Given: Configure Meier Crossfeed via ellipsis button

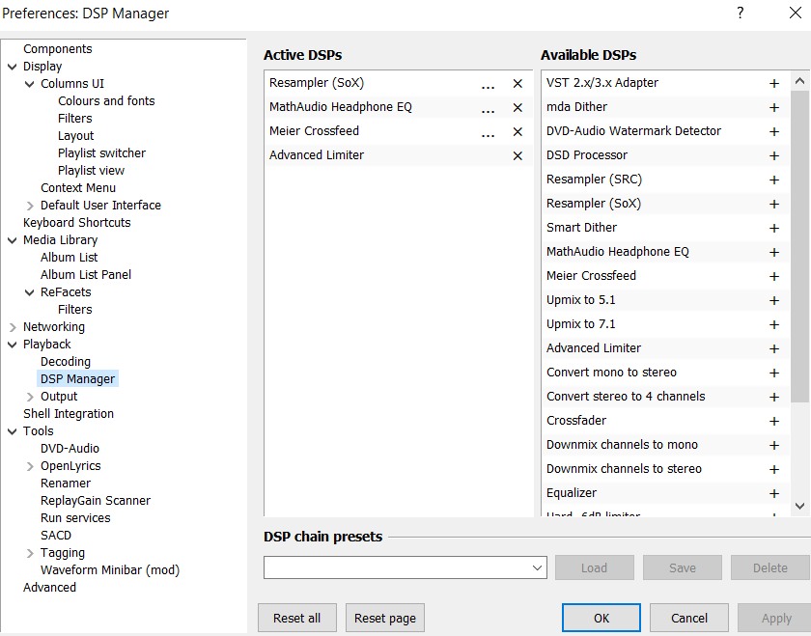Looking at the screenshot, I should click(x=489, y=132).
